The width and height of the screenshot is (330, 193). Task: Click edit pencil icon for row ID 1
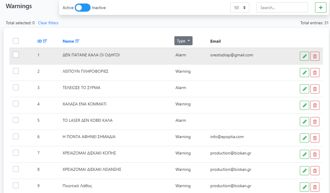[x=304, y=56]
